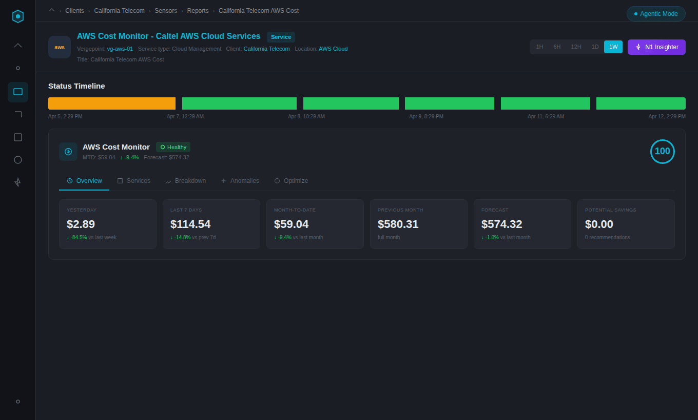
Task: Click the Previous Month $580.31 card
Action: (419, 224)
